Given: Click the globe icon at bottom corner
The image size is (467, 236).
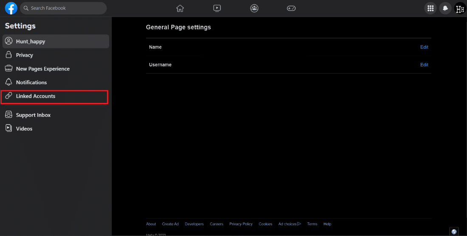Looking at the screenshot, I should [454, 231].
